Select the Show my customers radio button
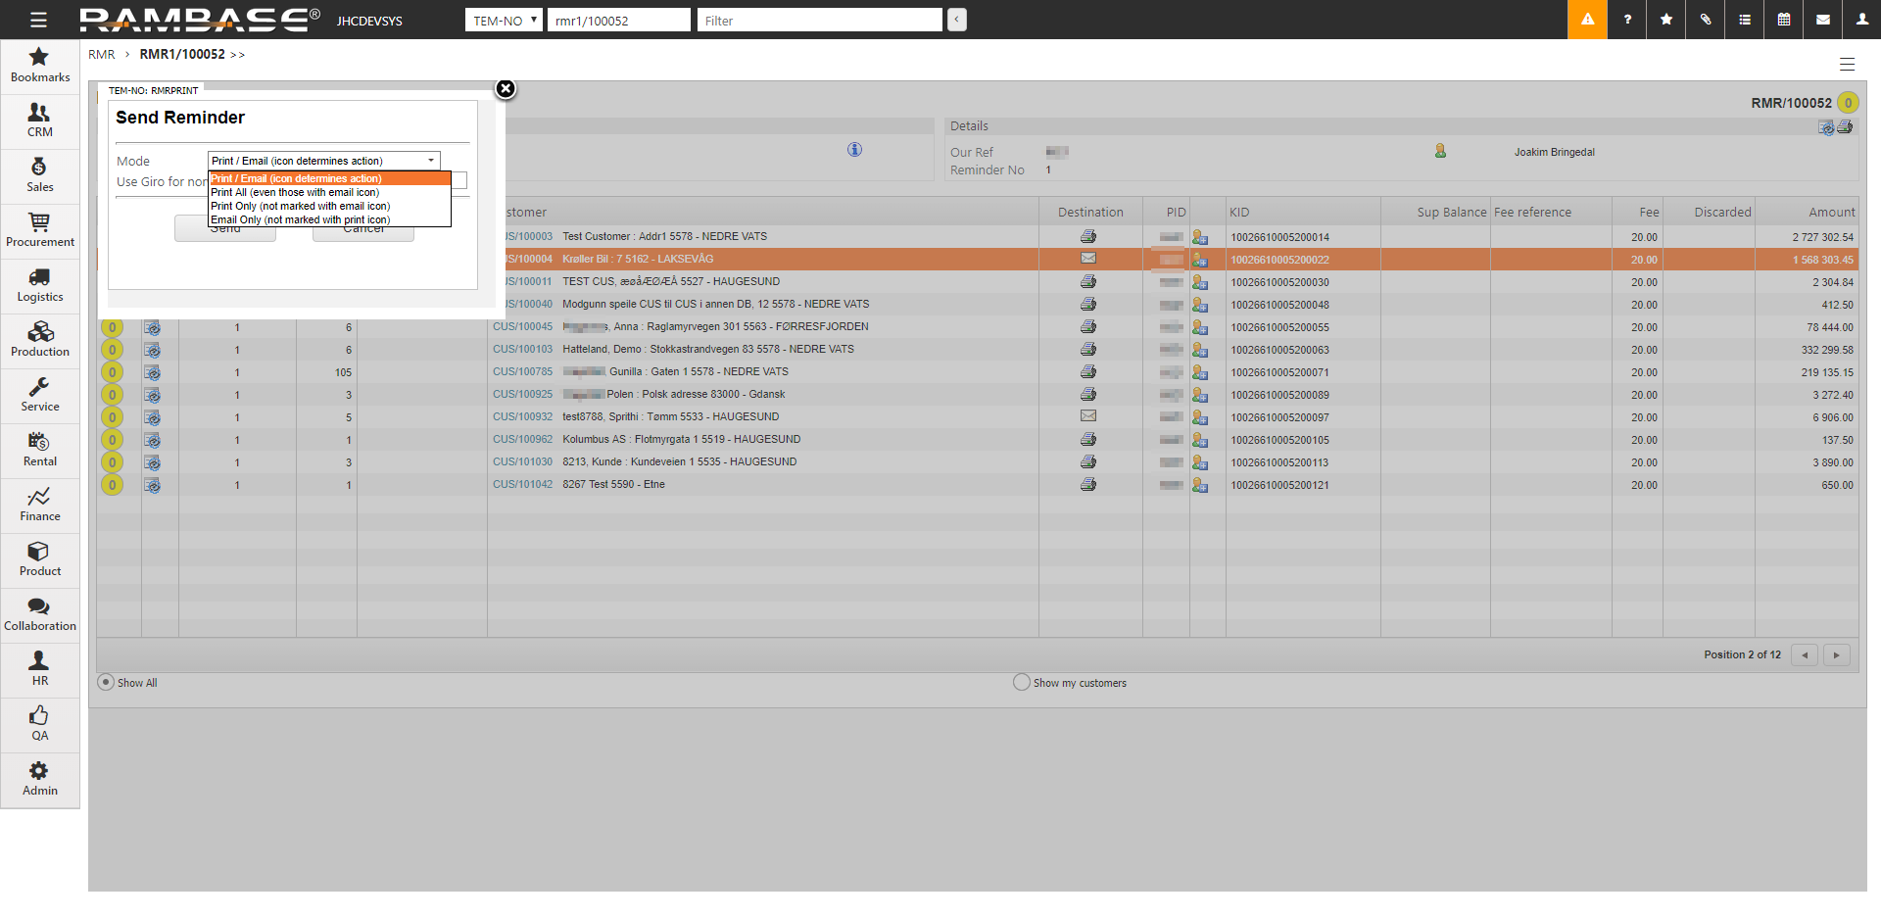This screenshot has height=919, width=1881. (x=1022, y=683)
